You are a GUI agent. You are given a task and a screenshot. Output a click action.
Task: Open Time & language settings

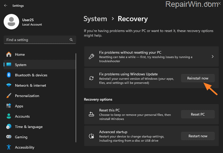coord(40,127)
